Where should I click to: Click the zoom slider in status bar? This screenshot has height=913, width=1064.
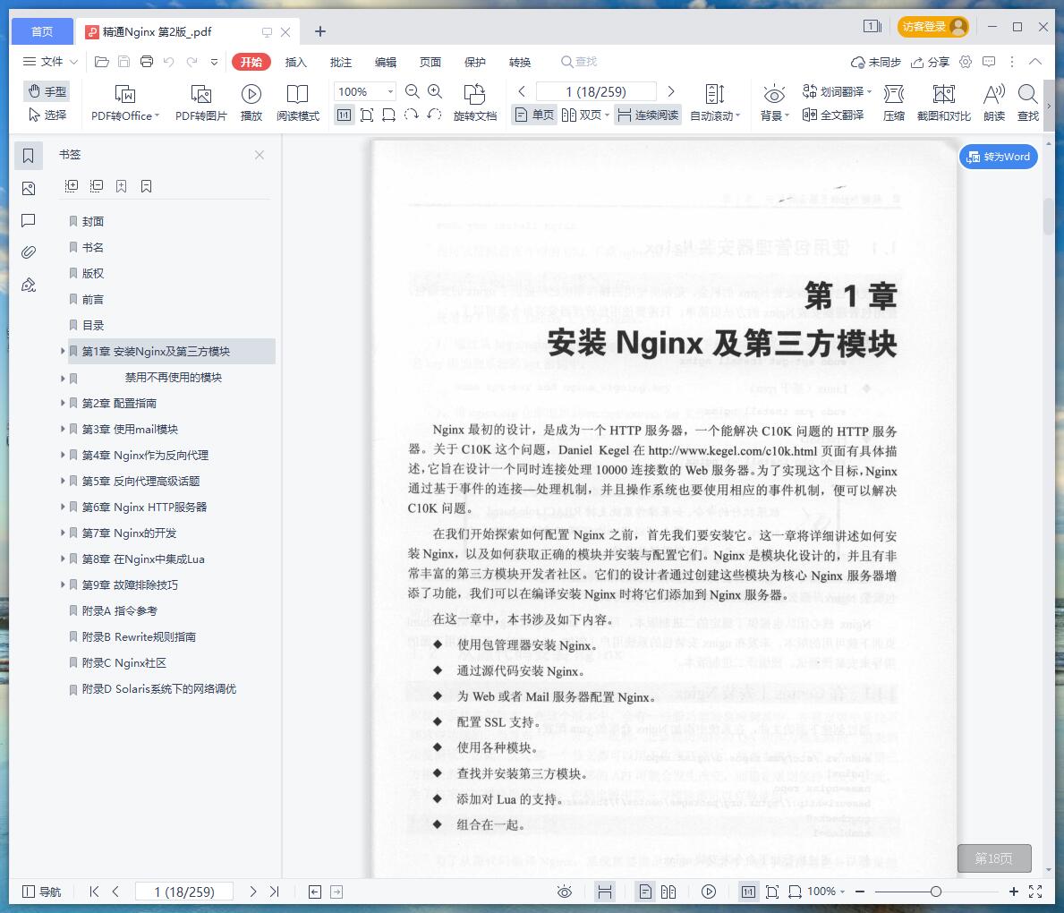(936, 892)
